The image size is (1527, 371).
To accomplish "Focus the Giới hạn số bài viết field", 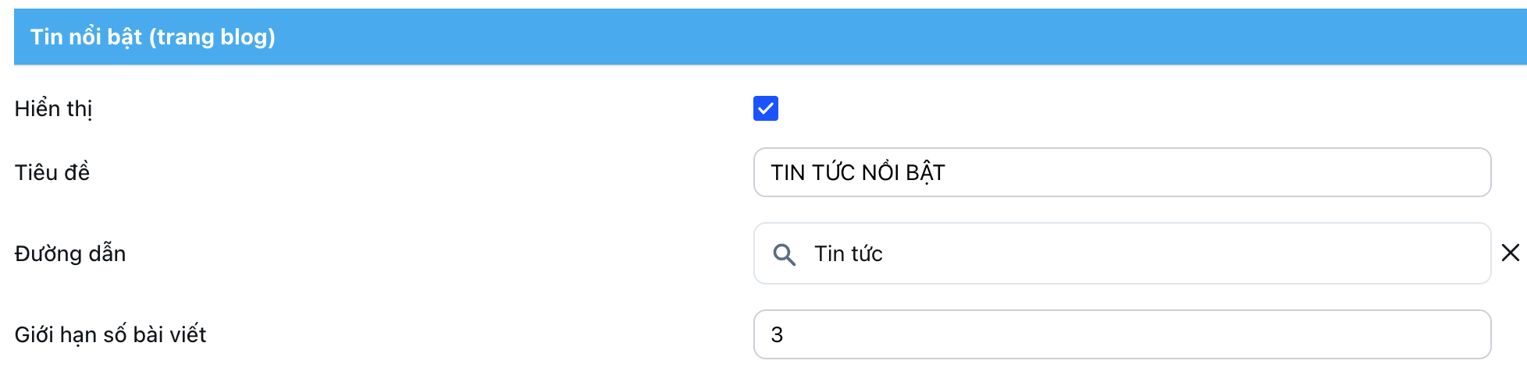I will point(1122,334).
